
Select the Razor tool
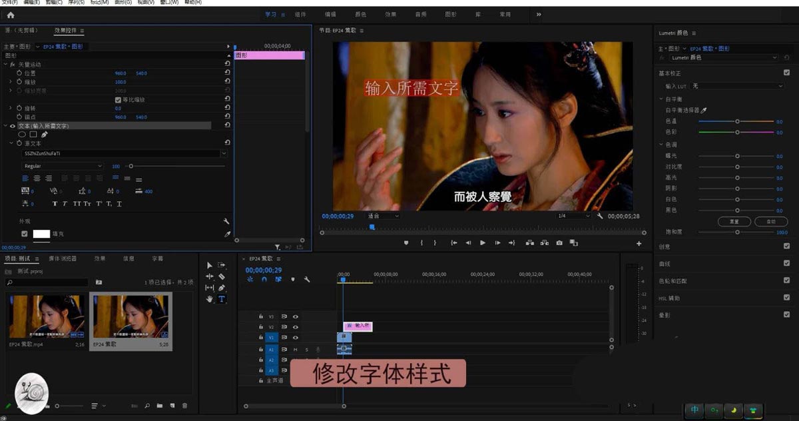pyautogui.click(x=222, y=276)
